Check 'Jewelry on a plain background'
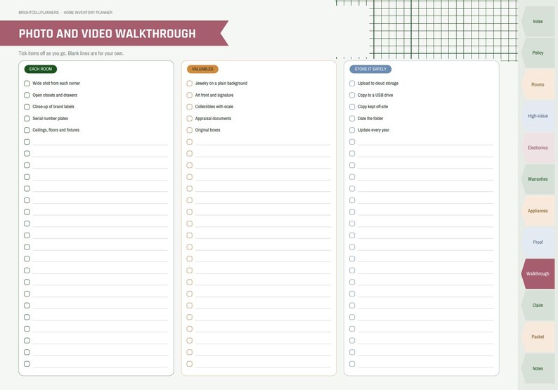Image resolution: width=558 pixels, height=390 pixels. [189, 83]
